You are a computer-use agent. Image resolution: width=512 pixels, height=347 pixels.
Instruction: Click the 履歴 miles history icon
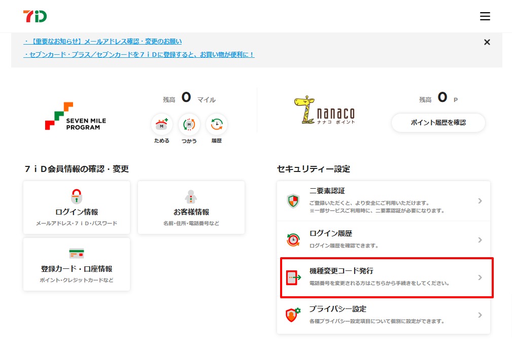pyautogui.click(x=217, y=124)
